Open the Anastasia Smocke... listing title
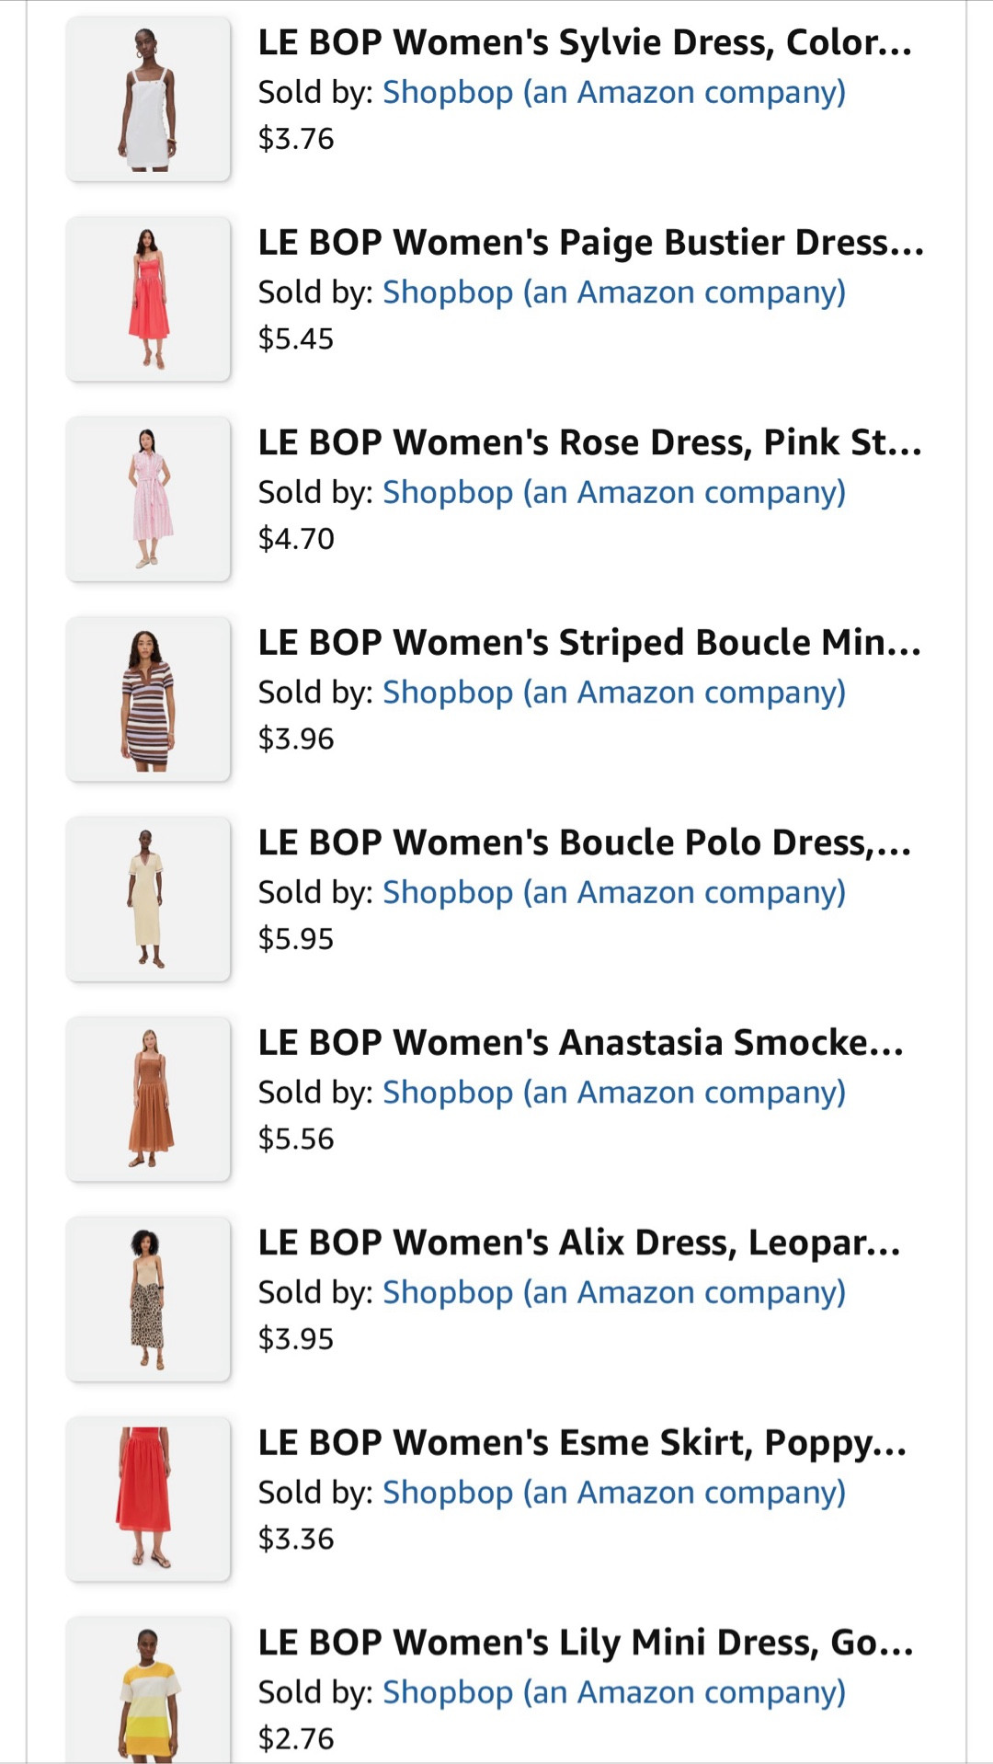 [581, 1043]
